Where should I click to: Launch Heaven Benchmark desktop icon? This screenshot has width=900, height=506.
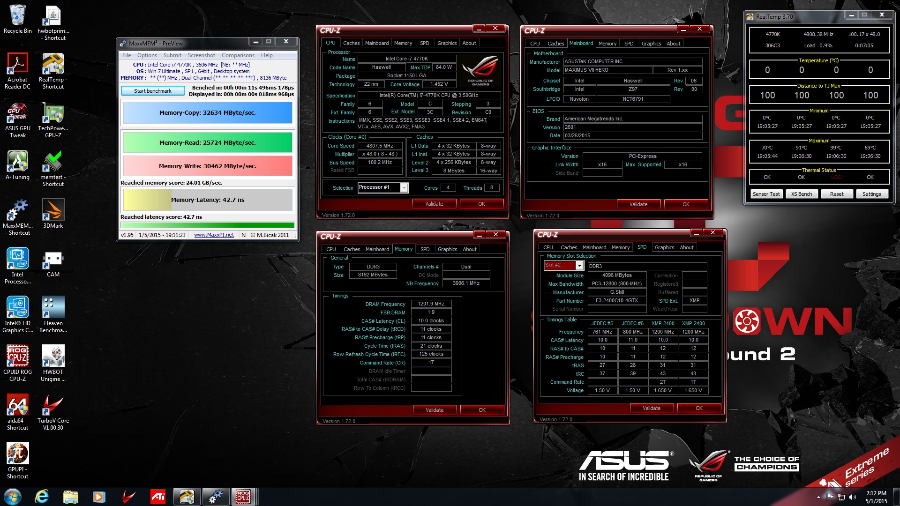point(53,314)
